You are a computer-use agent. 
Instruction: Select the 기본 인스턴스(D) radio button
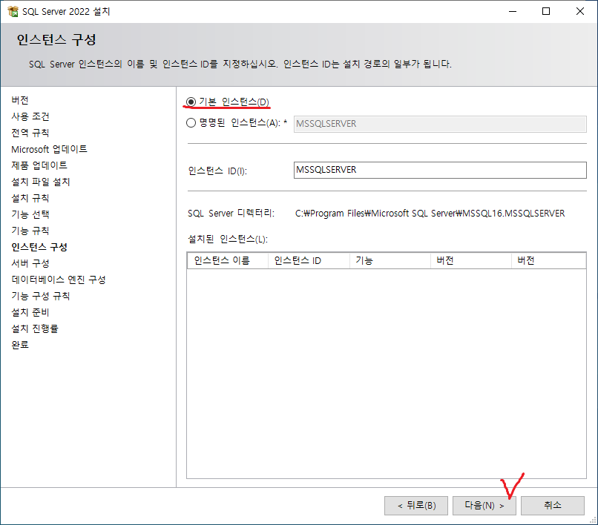[x=191, y=102]
